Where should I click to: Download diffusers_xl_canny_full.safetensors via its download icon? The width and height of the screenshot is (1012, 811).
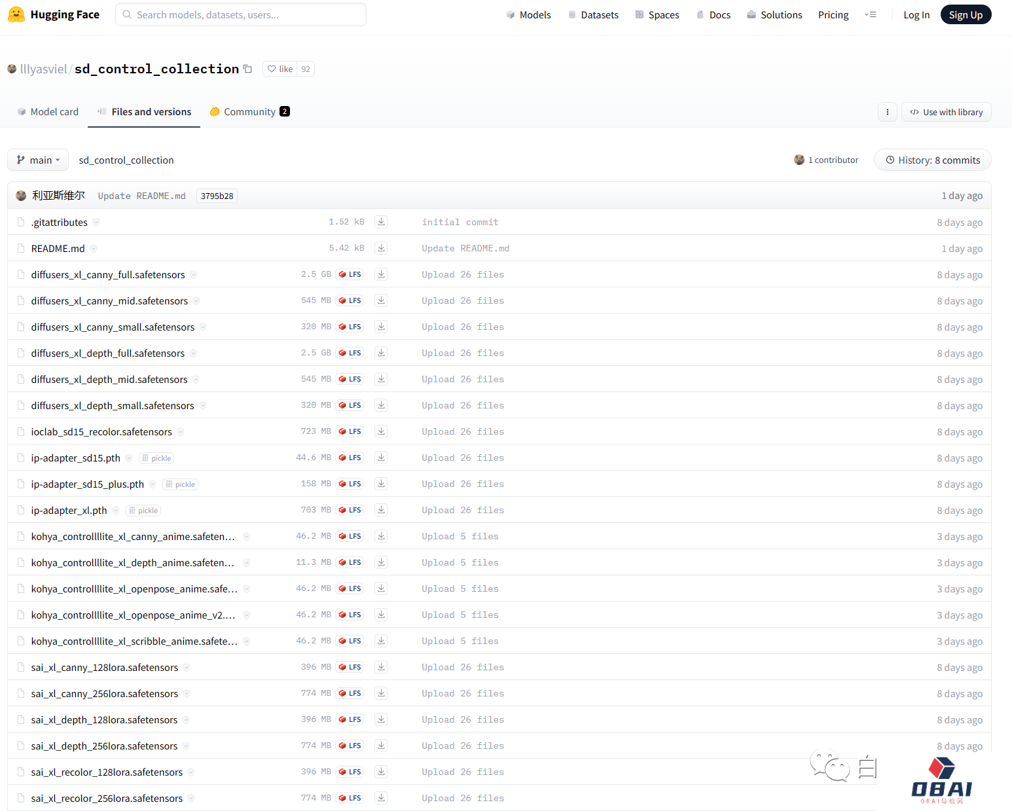(x=381, y=274)
